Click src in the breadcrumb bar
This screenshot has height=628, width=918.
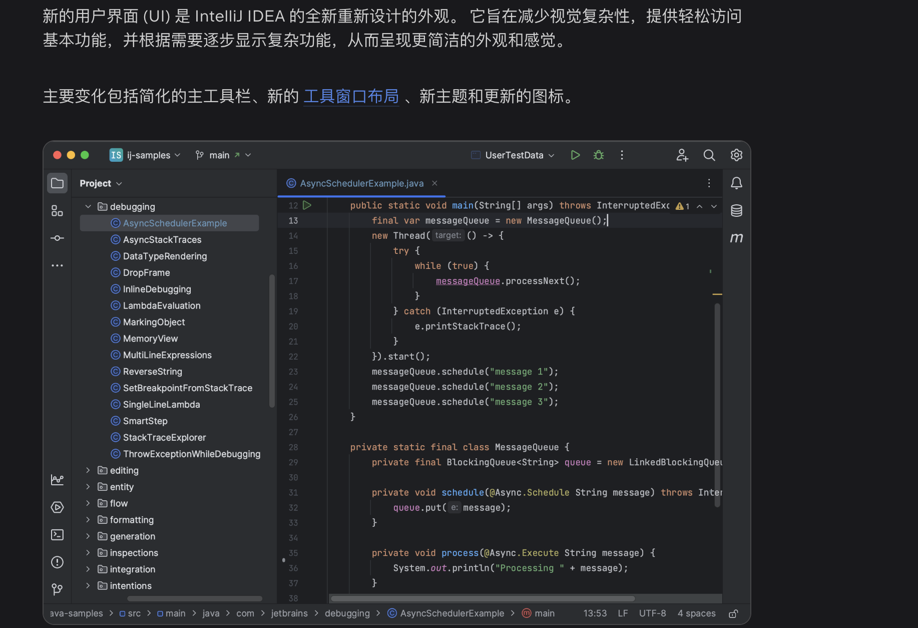[130, 613]
